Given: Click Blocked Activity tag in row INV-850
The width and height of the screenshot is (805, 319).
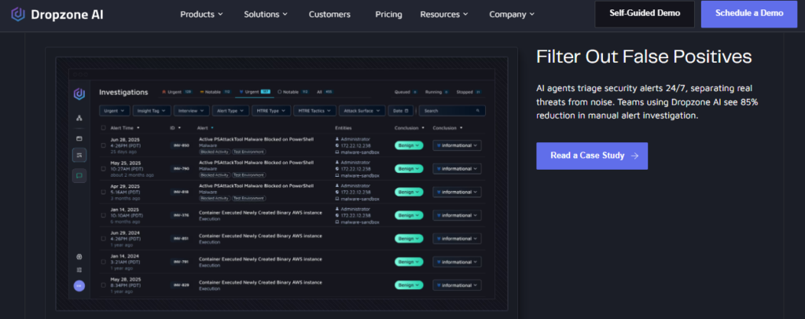Looking at the screenshot, I should (215, 152).
